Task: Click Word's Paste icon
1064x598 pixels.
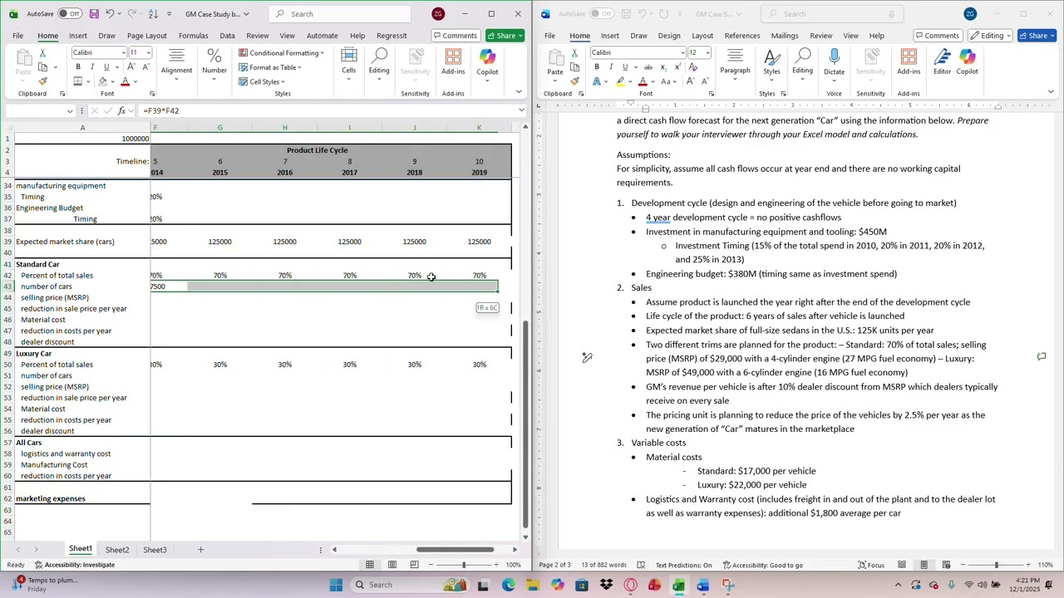Action: (554, 57)
